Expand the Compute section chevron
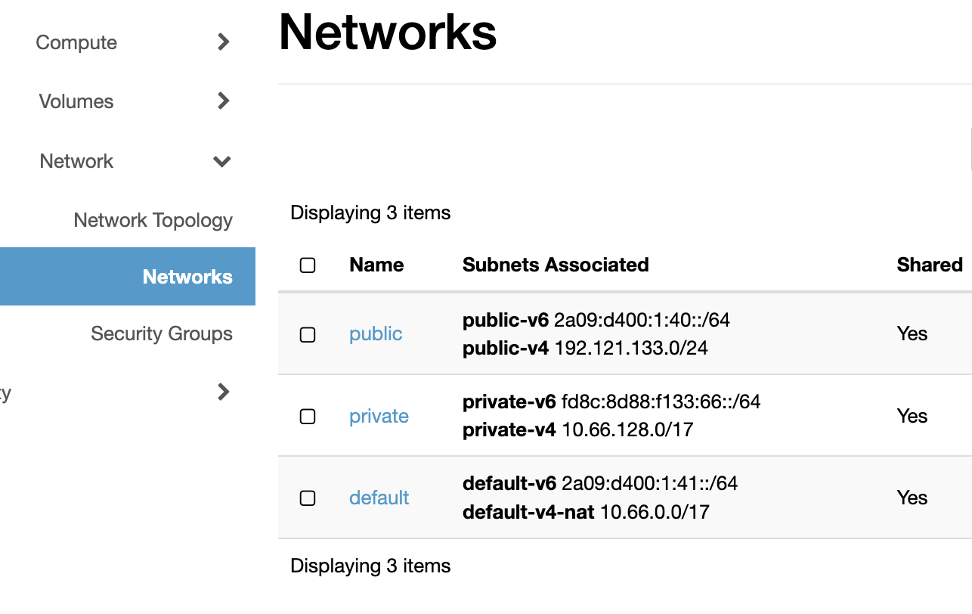Screen dimensions: 972x614 point(222,42)
